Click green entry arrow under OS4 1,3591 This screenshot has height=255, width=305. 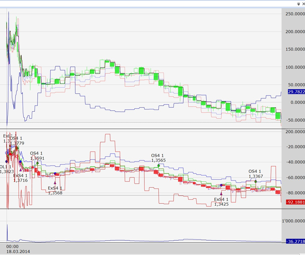click(x=37, y=163)
